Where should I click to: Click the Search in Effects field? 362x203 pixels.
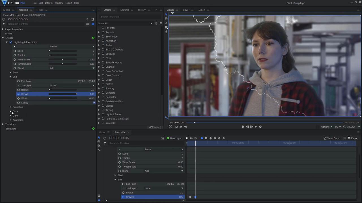pyautogui.click(x=130, y=17)
